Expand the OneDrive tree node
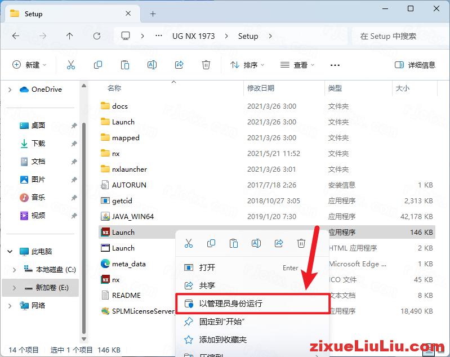This screenshot has height=357, width=450. (x=10, y=90)
